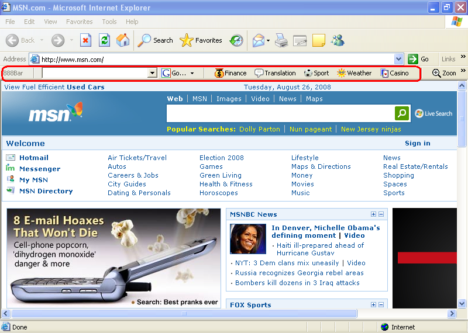Refresh the page with green arrows icon
468x333 pixels.
[104, 40]
